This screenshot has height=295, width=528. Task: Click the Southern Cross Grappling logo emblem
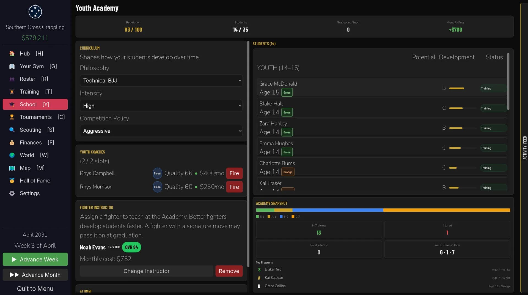pyautogui.click(x=35, y=12)
